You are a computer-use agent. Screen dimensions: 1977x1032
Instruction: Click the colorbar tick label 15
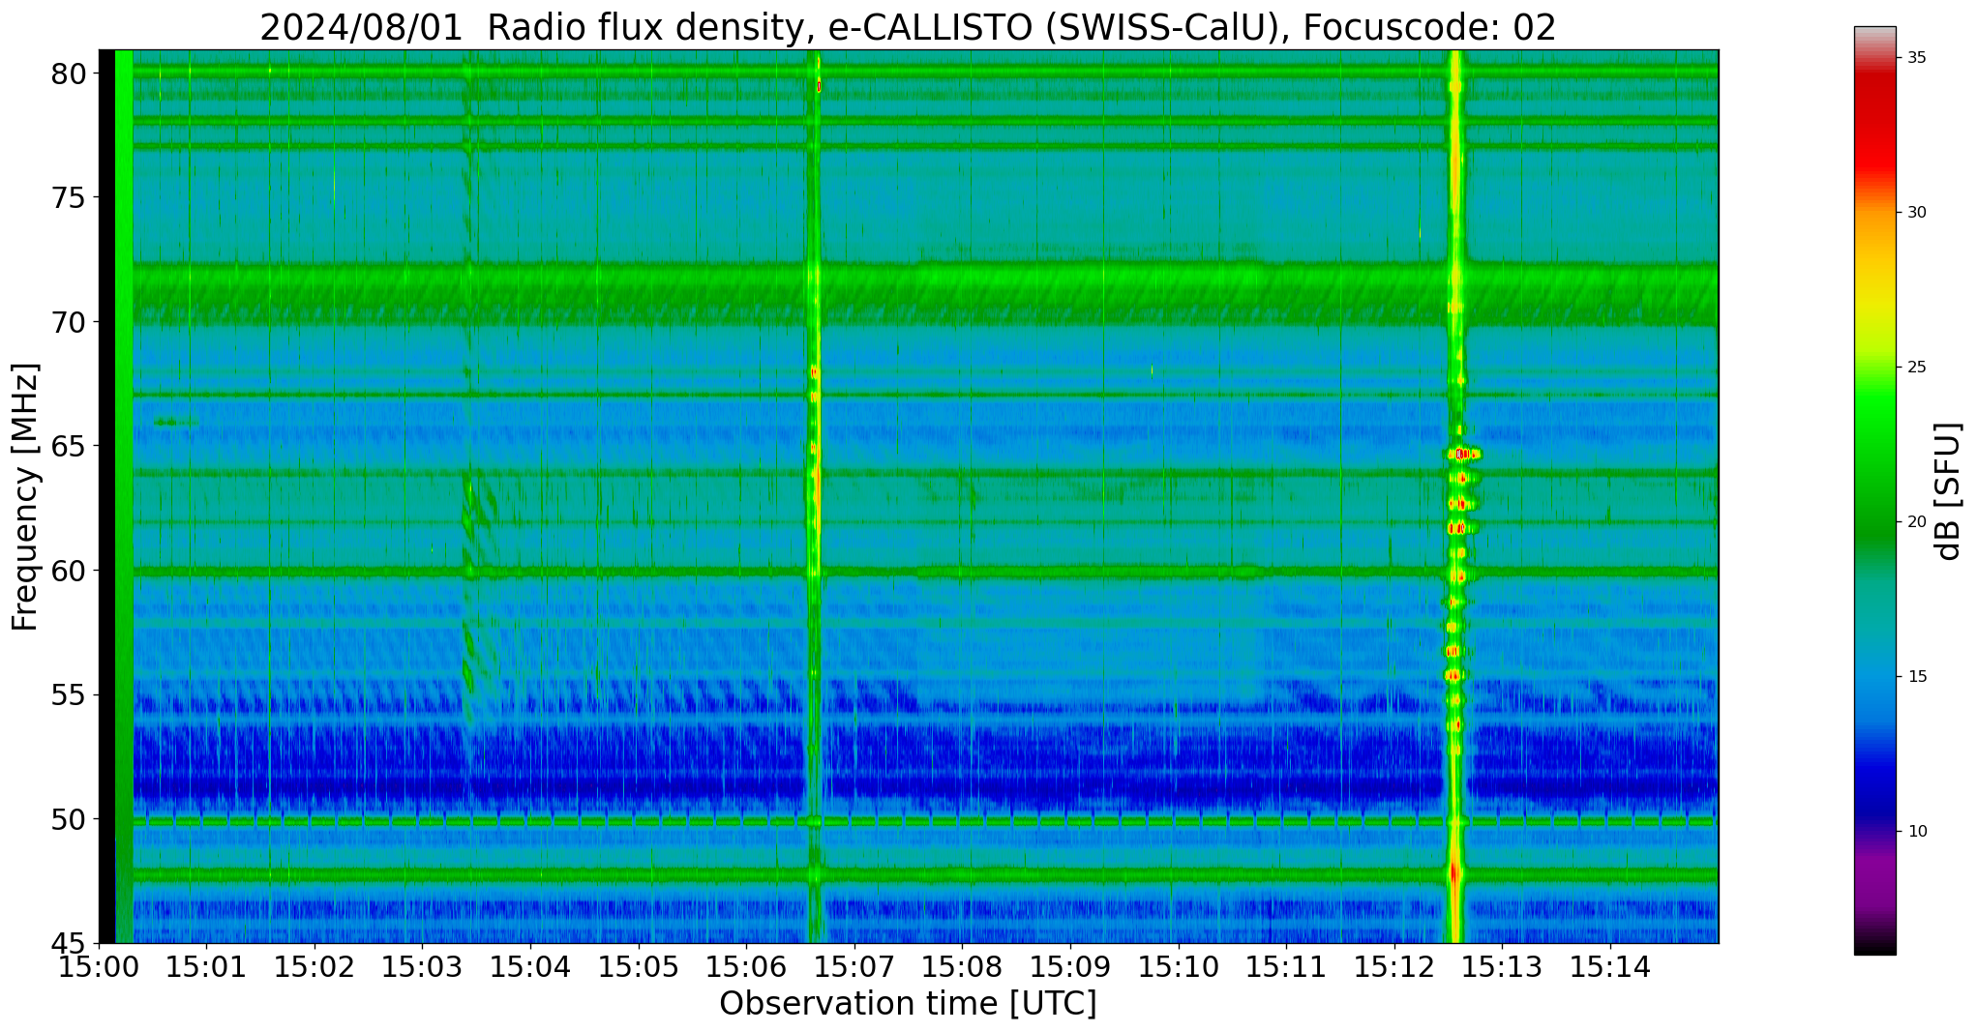(1915, 676)
